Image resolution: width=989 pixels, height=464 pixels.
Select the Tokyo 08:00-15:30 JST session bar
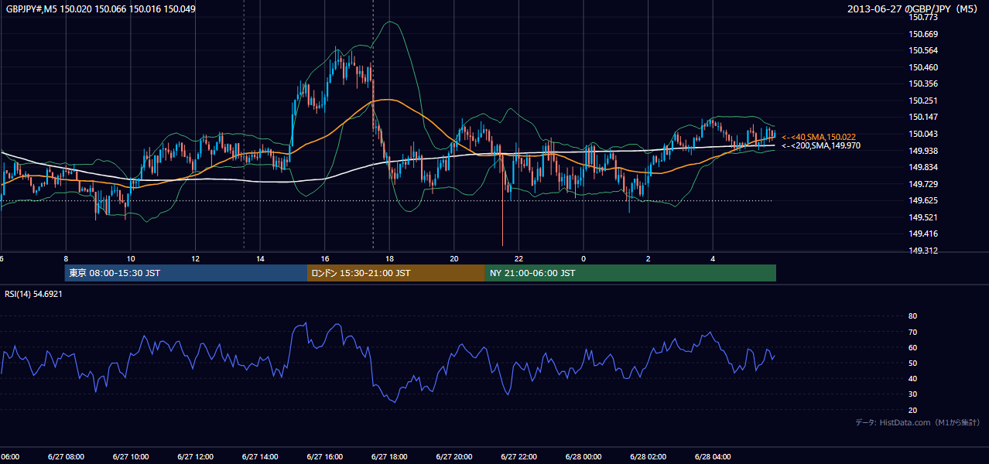(x=186, y=273)
